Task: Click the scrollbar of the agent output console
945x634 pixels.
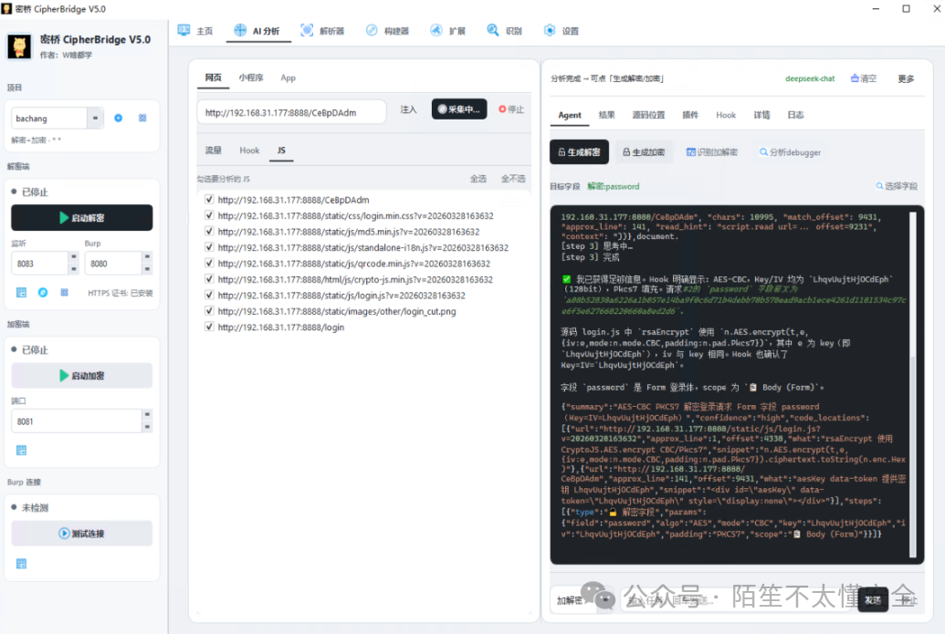Action: [912, 384]
